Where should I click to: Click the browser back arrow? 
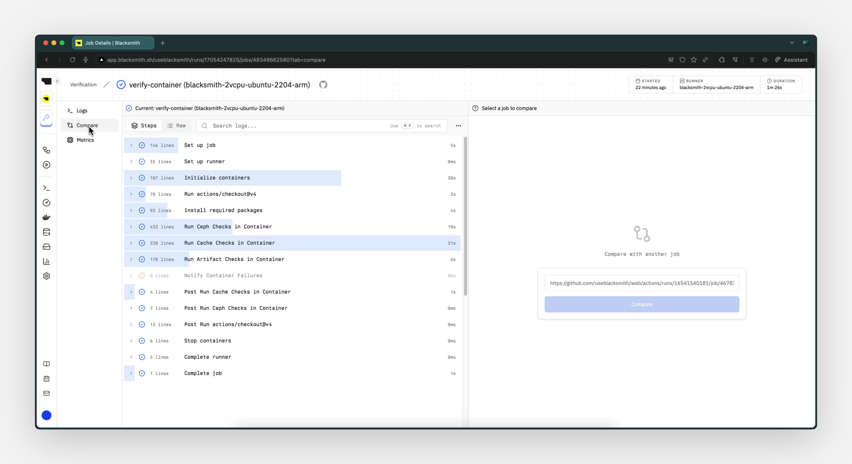coord(46,60)
